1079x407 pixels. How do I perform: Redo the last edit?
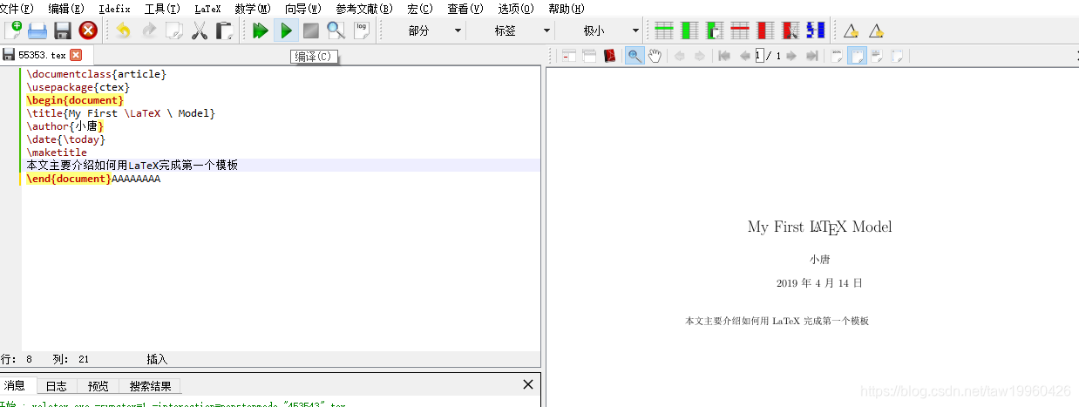coord(149,31)
